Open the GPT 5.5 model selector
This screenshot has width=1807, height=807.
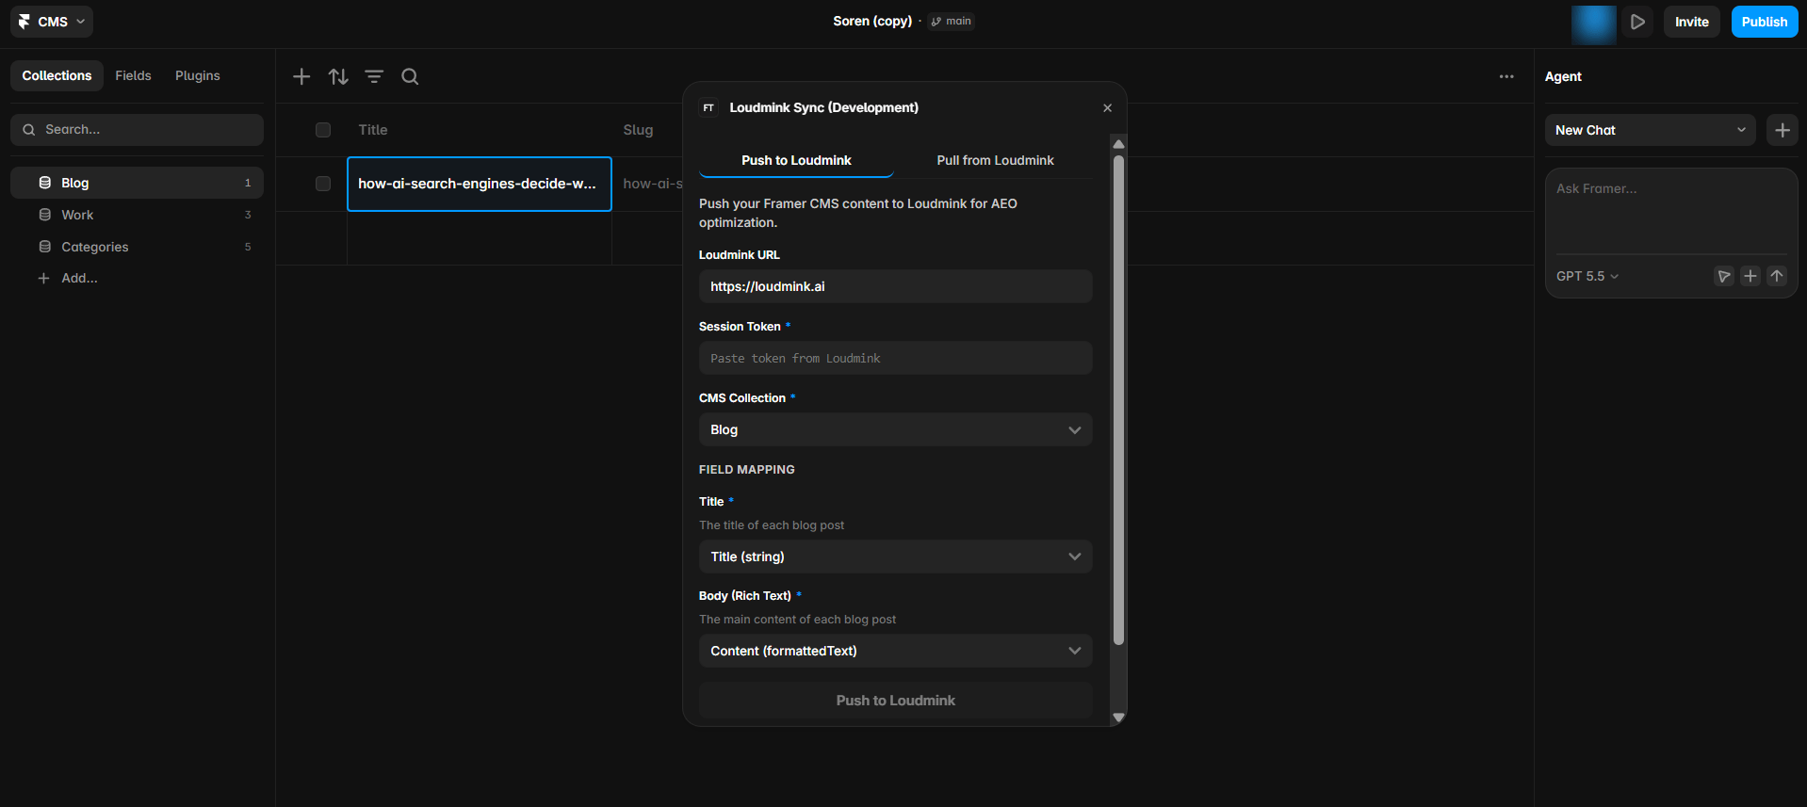1587,276
